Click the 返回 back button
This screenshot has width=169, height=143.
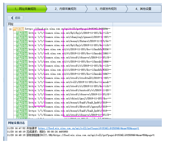coord(15,18)
